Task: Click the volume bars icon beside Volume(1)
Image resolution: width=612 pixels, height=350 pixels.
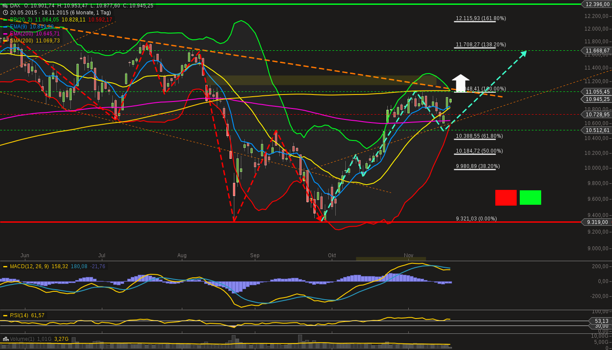Action: (5, 339)
